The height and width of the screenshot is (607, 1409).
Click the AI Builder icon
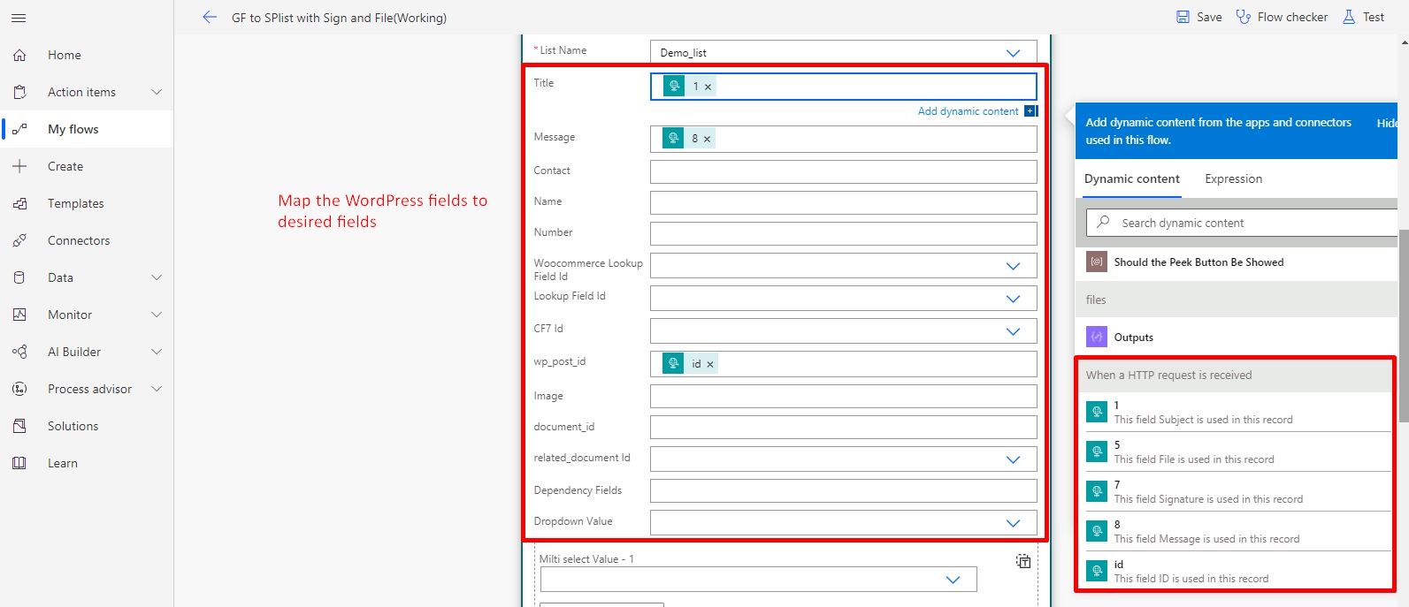(19, 352)
